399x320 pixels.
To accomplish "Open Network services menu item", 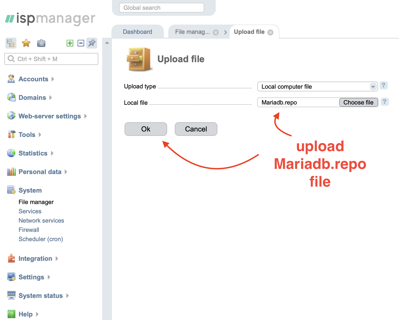I will [x=41, y=220].
